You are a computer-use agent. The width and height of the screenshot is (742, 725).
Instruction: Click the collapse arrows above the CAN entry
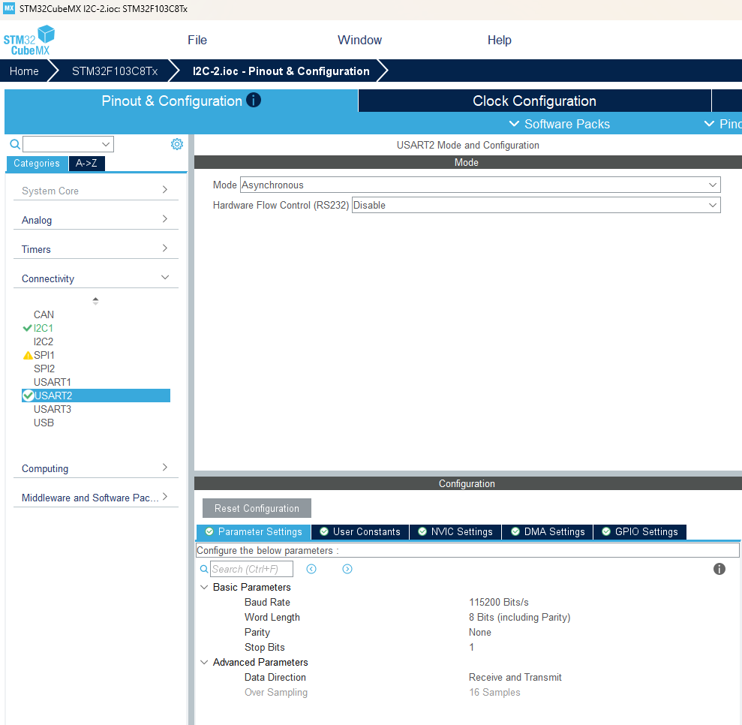point(95,301)
